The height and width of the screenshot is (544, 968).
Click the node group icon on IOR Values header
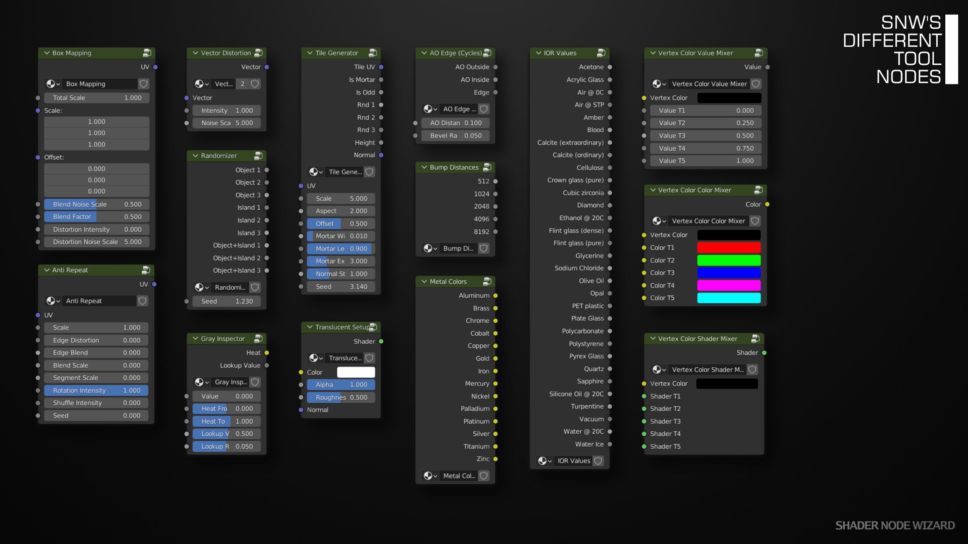pyautogui.click(x=601, y=53)
